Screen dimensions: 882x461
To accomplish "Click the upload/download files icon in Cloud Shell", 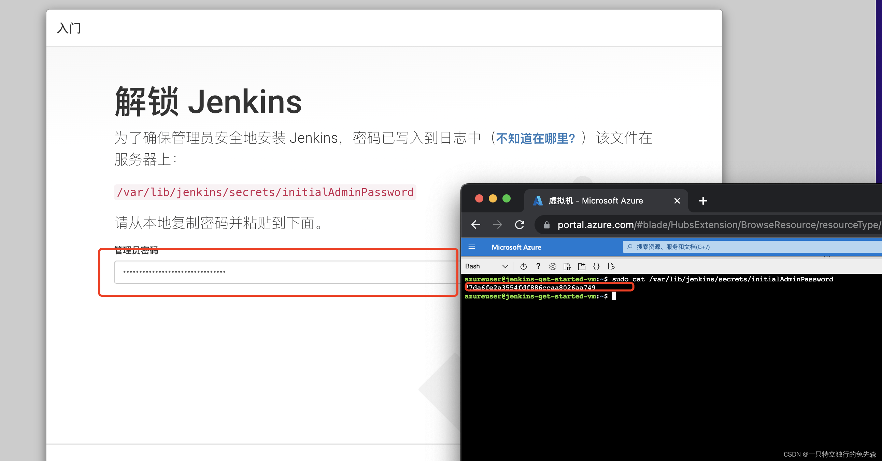I will coord(567,266).
